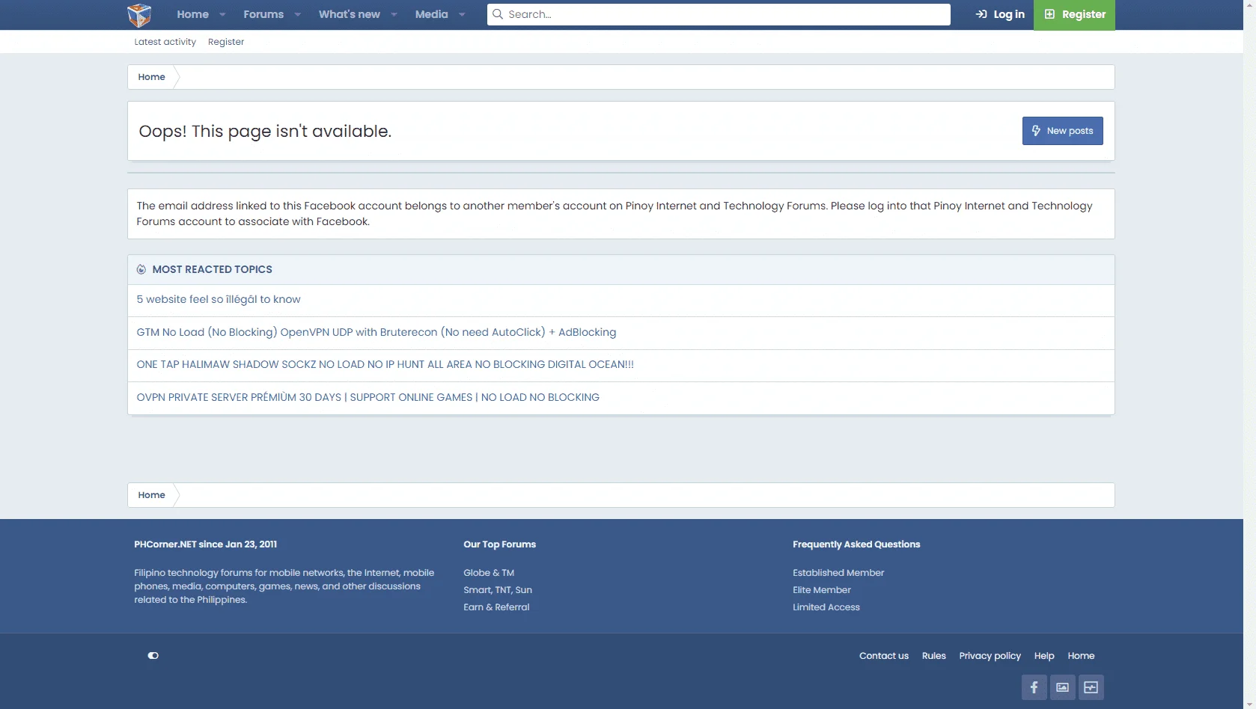Screen dimensions: 1256x709
Task: Click the search magnifier icon
Action: pos(498,14)
